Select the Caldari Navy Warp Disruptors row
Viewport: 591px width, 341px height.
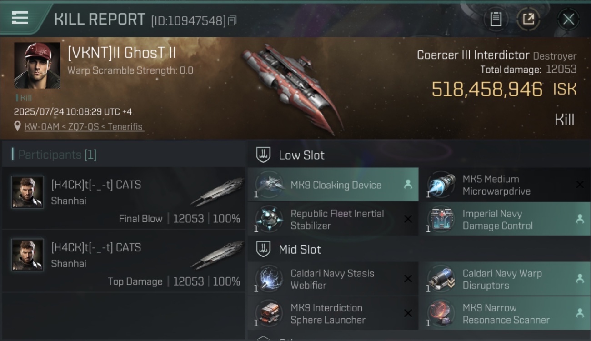(504, 279)
